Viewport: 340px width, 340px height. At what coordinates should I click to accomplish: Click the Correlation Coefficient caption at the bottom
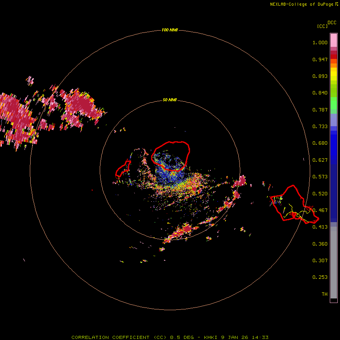[170, 337]
